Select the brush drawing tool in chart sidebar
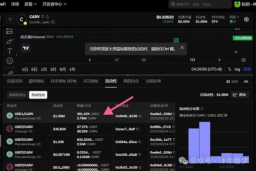Screen dimensions: 256x171 [x=10, y=41]
